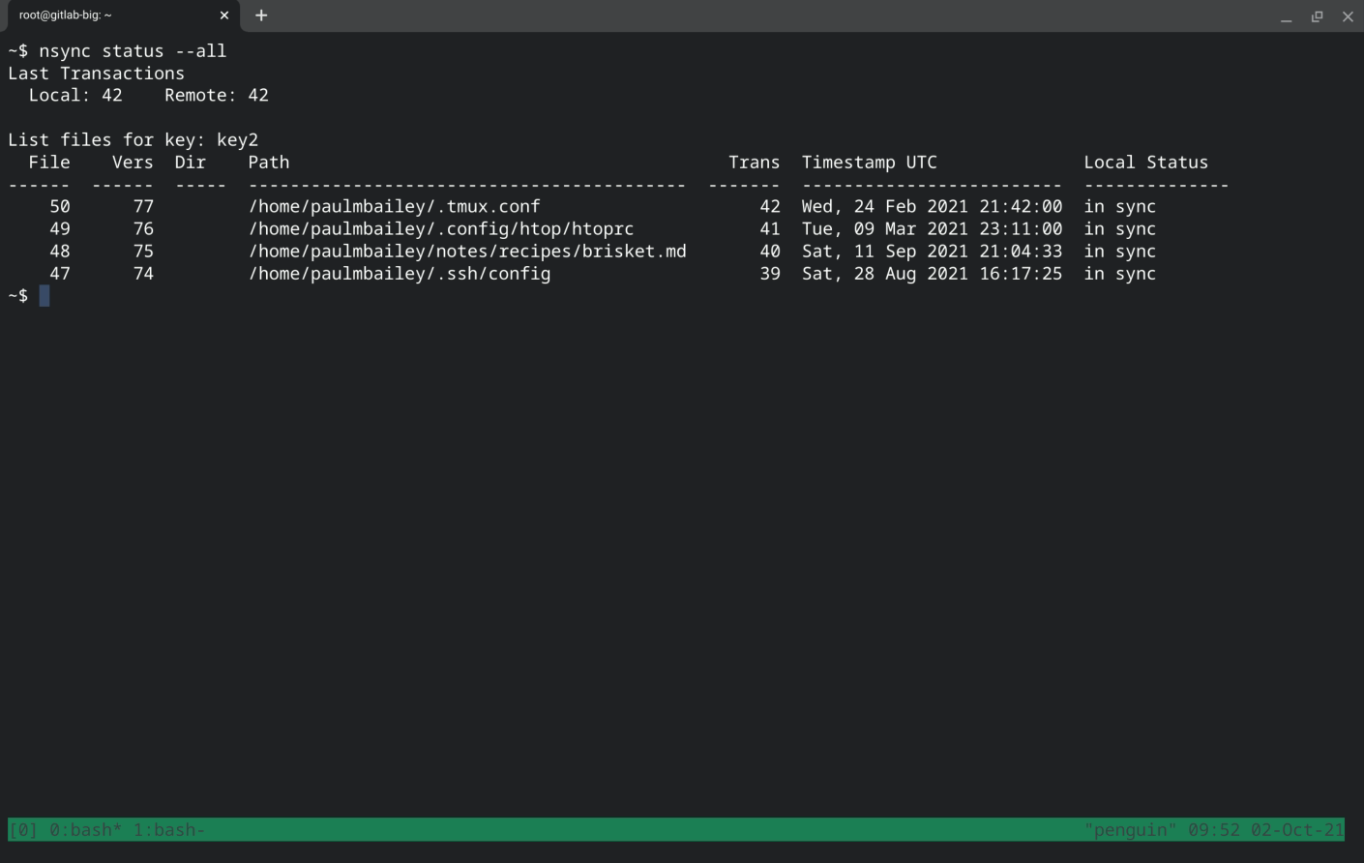The width and height of the screenshot is (1364, 863).
Task: Click file number 47
Action: (x=60, y=274)
